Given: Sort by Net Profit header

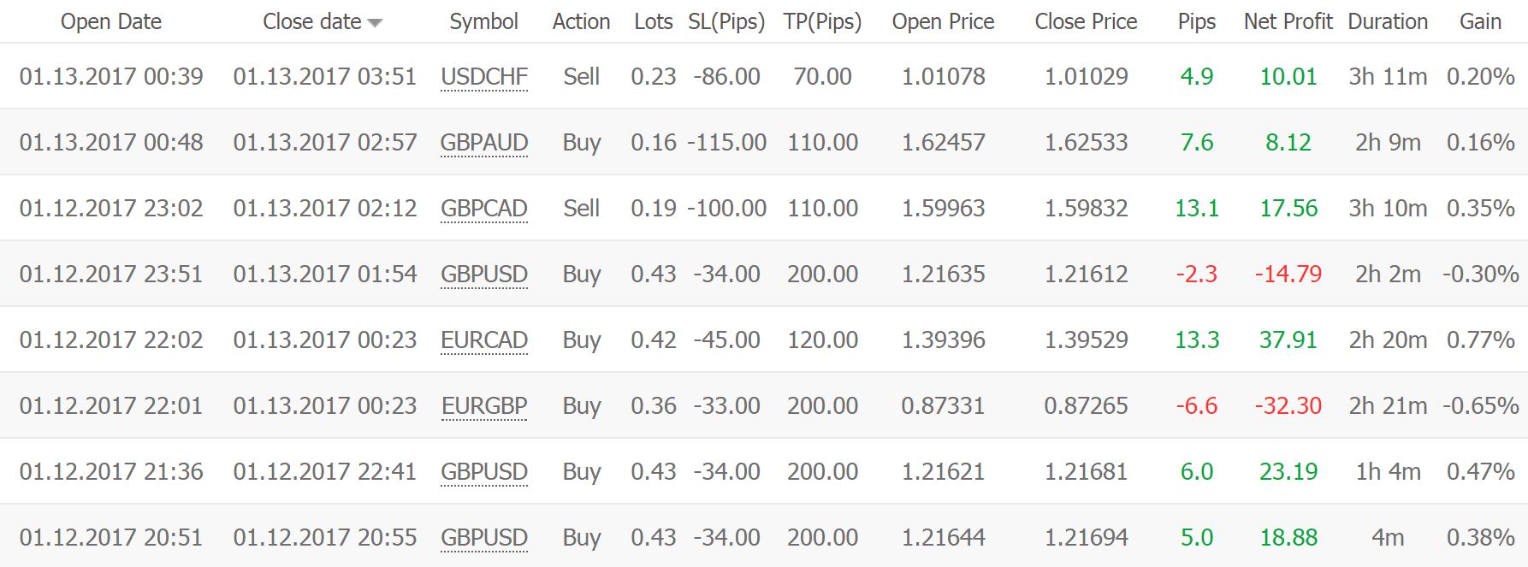Looking at the screenshot, I should pyautogui.click(x=1288, y=21).
